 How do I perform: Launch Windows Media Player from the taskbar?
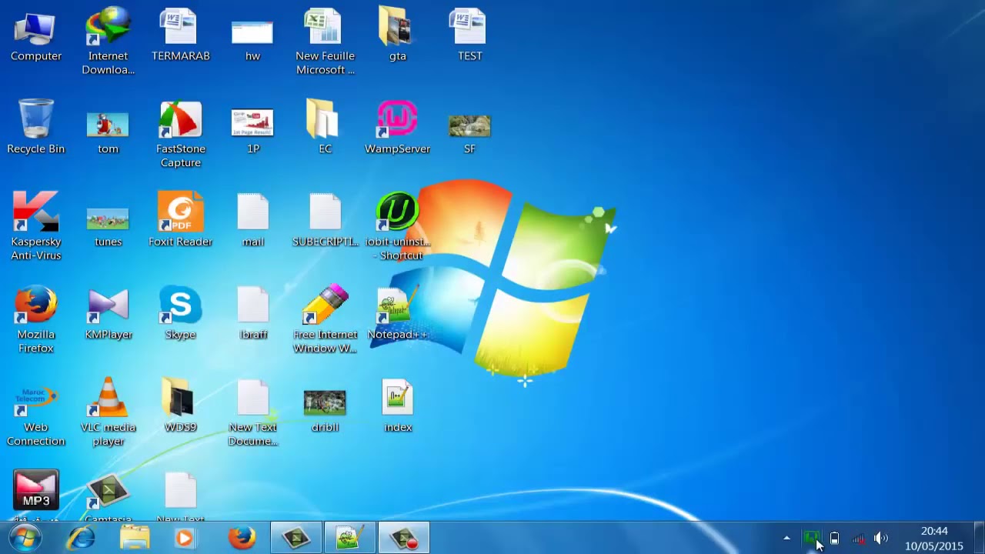pos(185,538)
